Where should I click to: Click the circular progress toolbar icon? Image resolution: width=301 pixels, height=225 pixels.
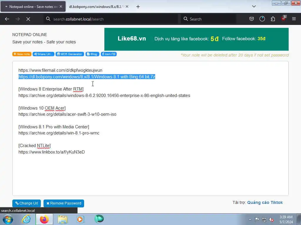(x=262, y=19)
